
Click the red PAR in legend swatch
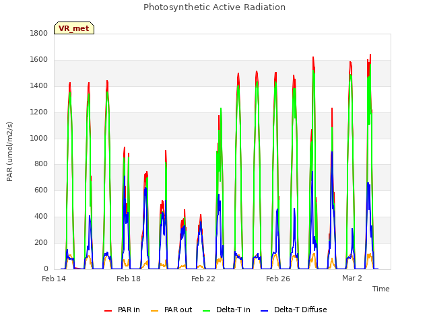[108, 311]
